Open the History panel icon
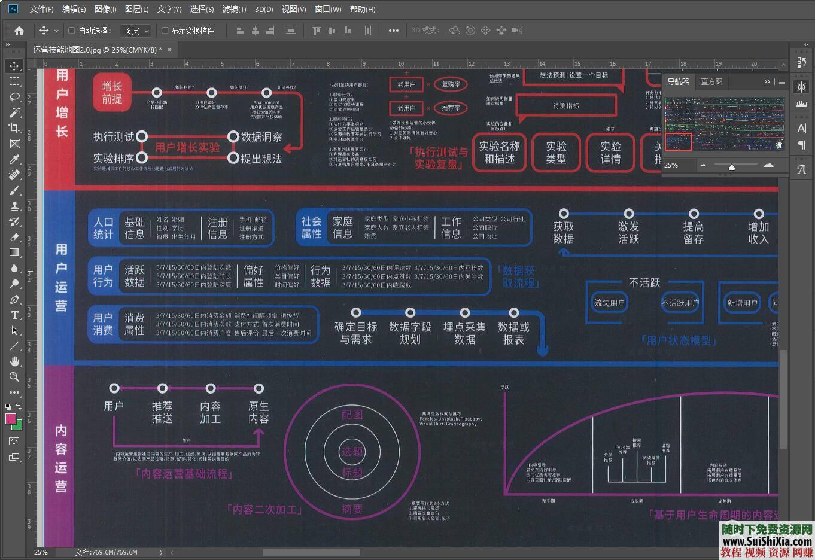 point(801,62)
